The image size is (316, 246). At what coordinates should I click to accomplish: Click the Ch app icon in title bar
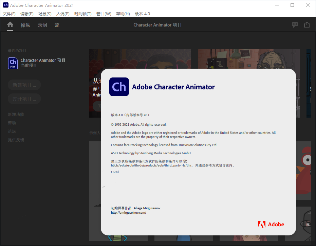tap(6, 5)
